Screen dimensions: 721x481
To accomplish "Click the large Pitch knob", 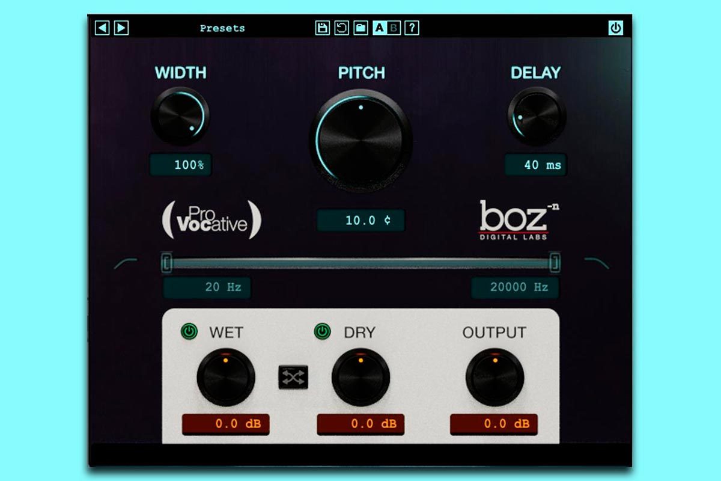I will click(x=360, y=141).
